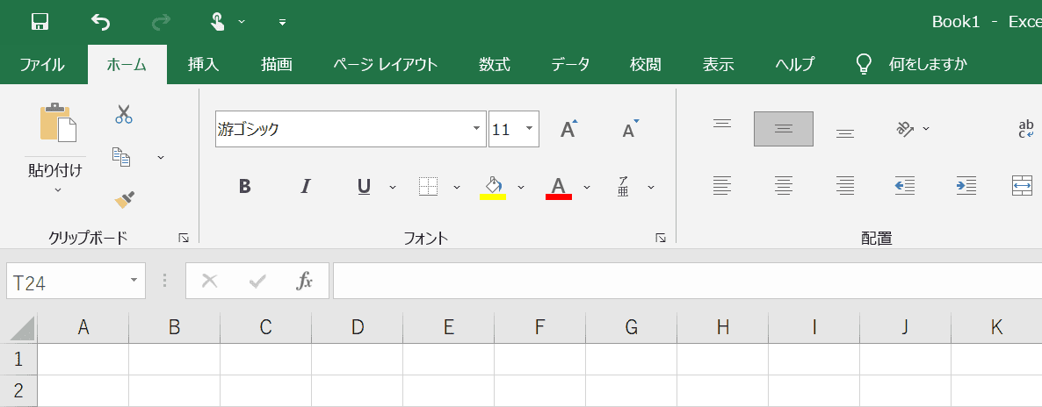Image resolution: width=1042 pixels, height=407 pixels.
Task: Open the fill color palette arrow
Action: pos(521,187)
